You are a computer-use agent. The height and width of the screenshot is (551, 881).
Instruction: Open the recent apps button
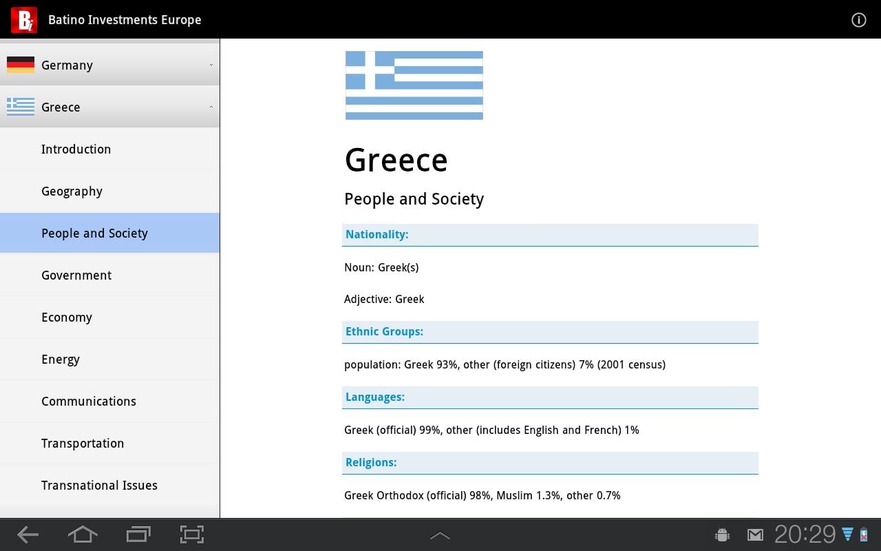138,534
